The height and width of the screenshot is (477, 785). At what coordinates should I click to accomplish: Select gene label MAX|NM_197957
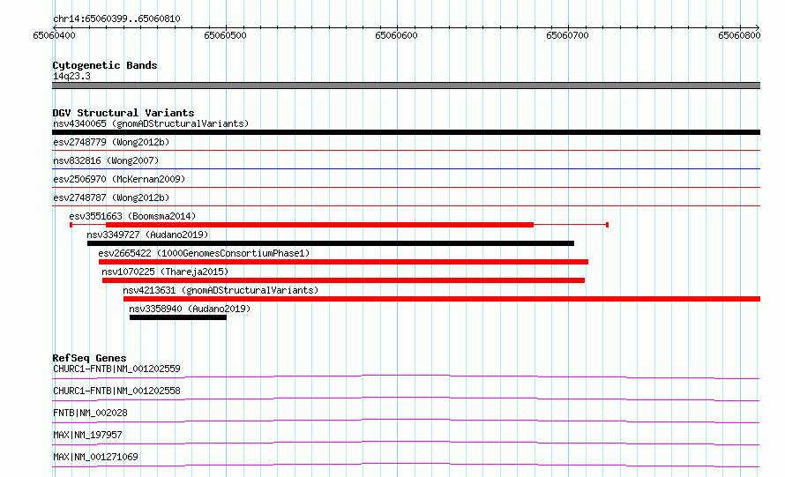[87, 435]
